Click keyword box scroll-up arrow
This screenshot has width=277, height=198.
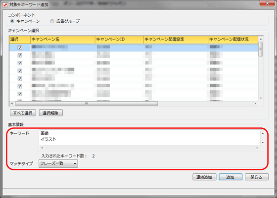(263, 133)
